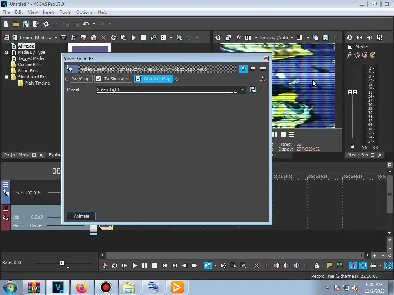Viewport: 394px width, 295px height.
Task: Click the Animate button
Action: coord(82,216)
